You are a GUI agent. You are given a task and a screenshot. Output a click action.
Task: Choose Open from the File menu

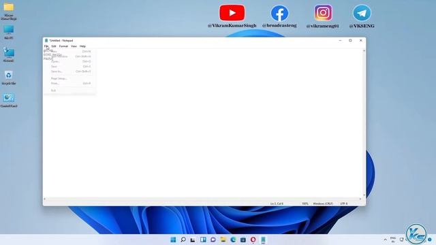[70, 61]
